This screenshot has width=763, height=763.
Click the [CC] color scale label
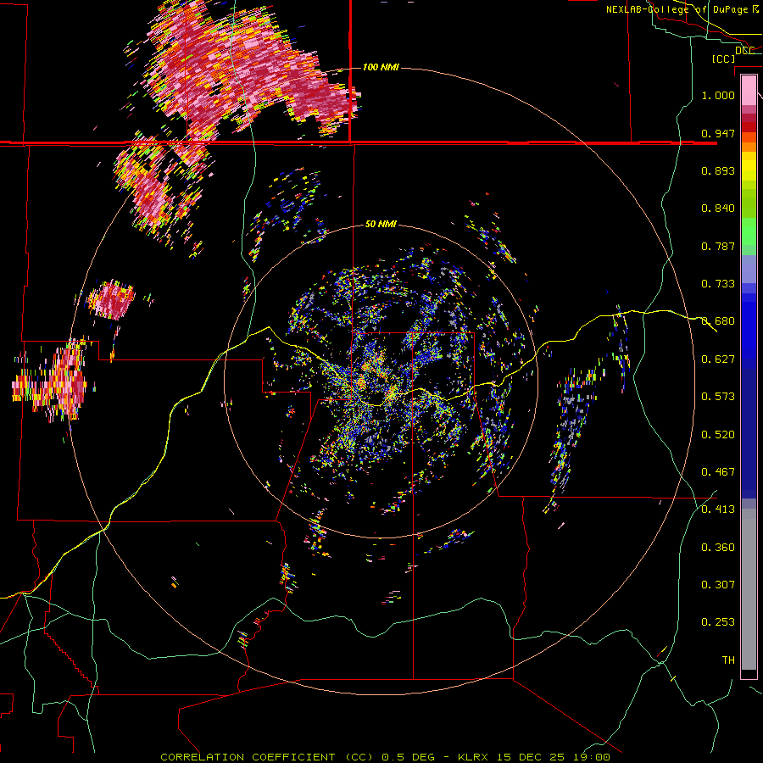click(723, 58)
